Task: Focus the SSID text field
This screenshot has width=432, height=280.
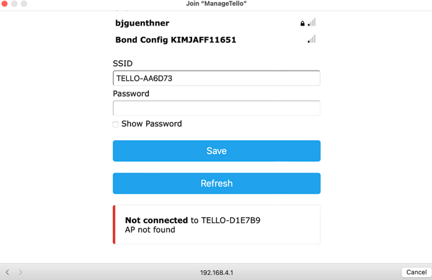Action: coord(216,79)
